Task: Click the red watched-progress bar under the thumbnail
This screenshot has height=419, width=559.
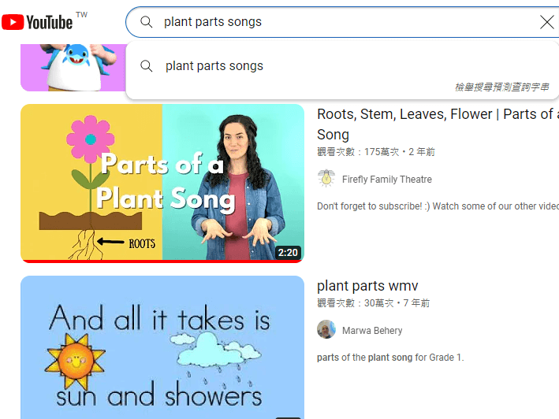Action: pyautogui.click(x=162, y=260)
